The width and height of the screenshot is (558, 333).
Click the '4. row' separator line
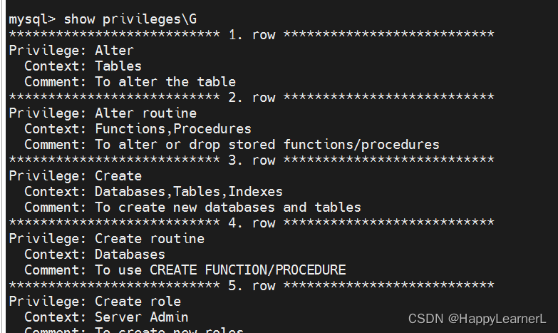coord(252,222)
